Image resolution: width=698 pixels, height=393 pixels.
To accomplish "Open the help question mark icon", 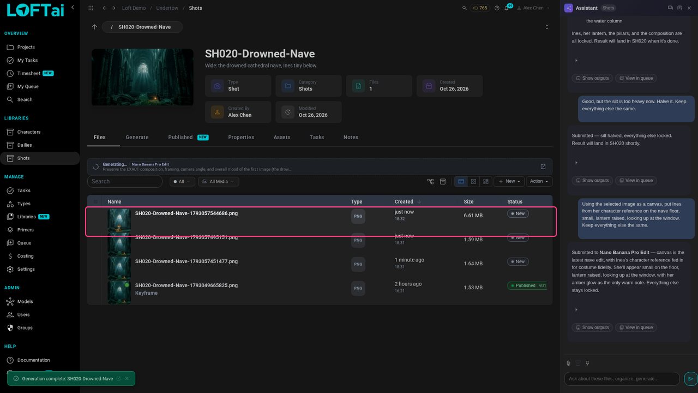I will point(497,8).
